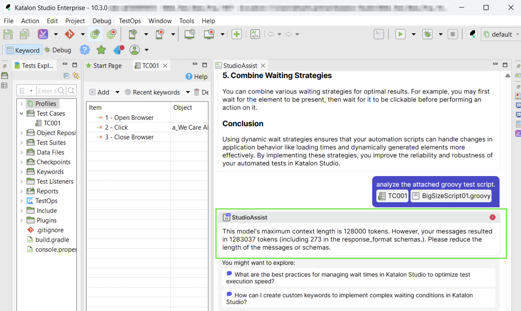The image size is (521, 311).
Task: Click suggestion about managing wait times
Action: click(x=358, y=278)
